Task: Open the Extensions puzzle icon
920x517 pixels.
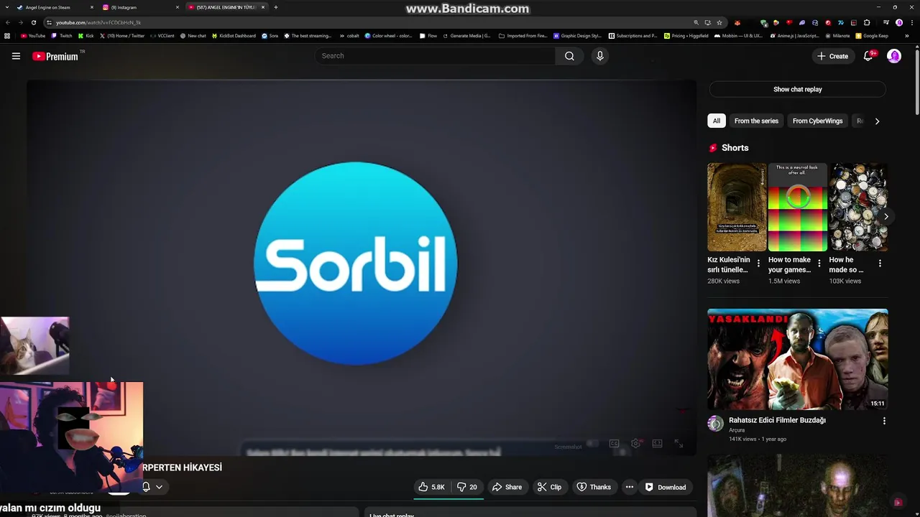Action: pyautogui.click(x=867, y=22)
